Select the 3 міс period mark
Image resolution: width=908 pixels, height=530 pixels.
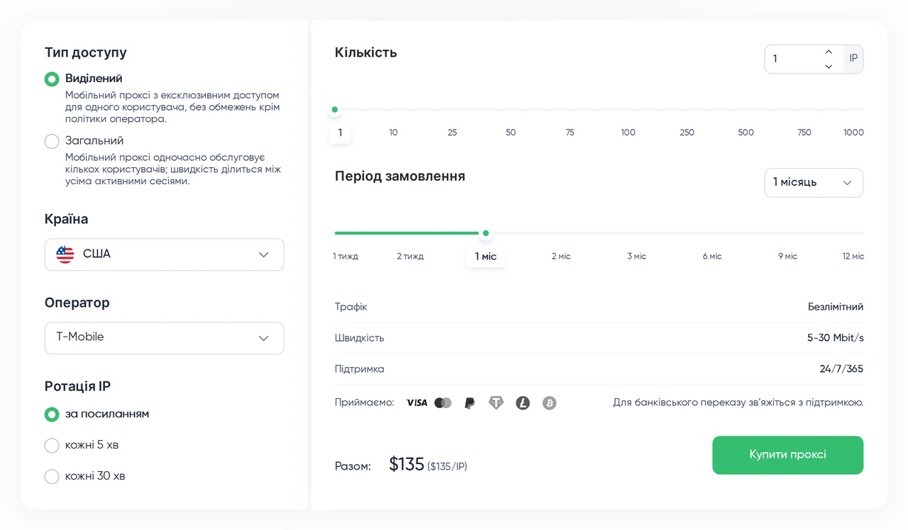point(636,256)
